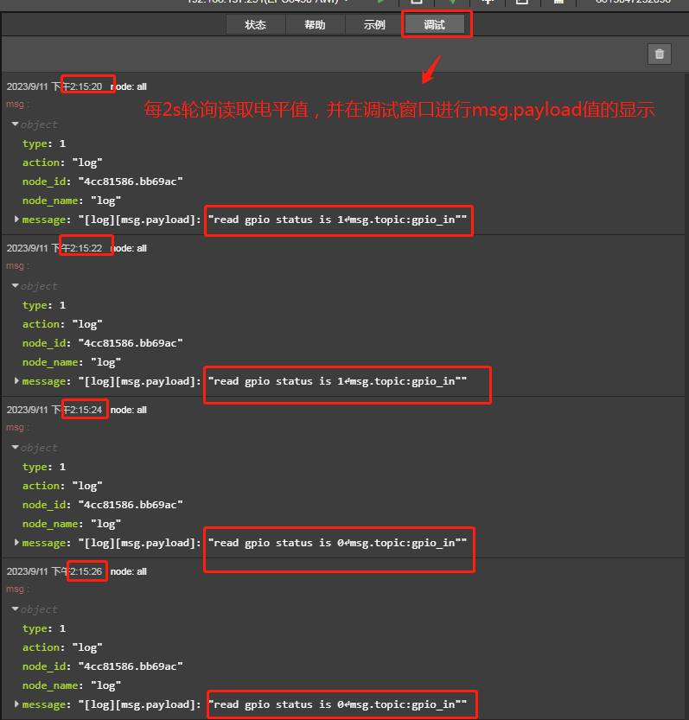
Task: Click the node_name "log" value in the 2:15:22 entry
Action: coord(105,362)
